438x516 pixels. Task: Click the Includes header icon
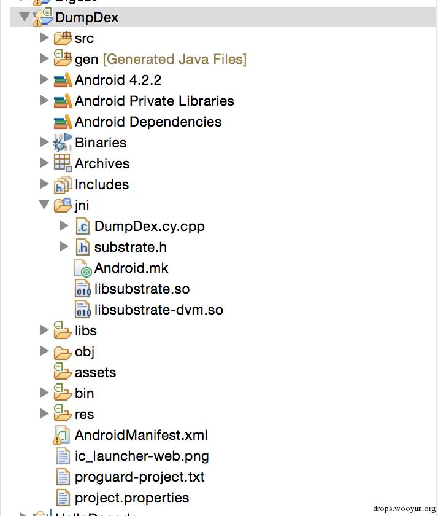[x=63, y=184]
